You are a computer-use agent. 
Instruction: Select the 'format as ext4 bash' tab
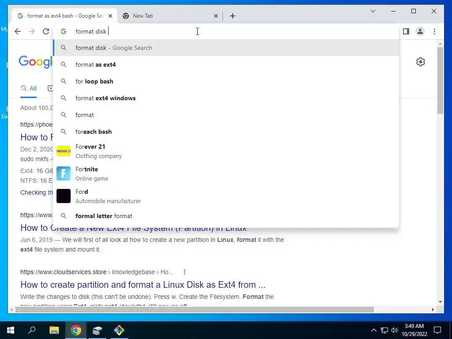click(65, 16)
